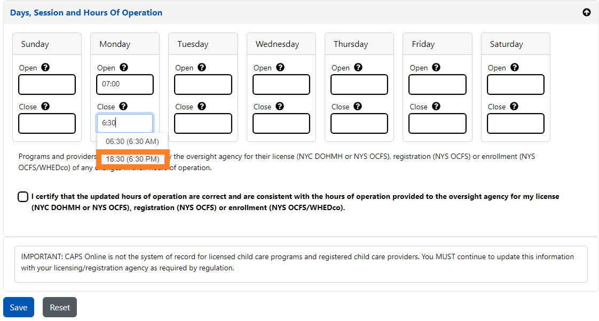Open the help tooltip for Tuesday Open
This screenshot has height=321, width=599.
202,68
